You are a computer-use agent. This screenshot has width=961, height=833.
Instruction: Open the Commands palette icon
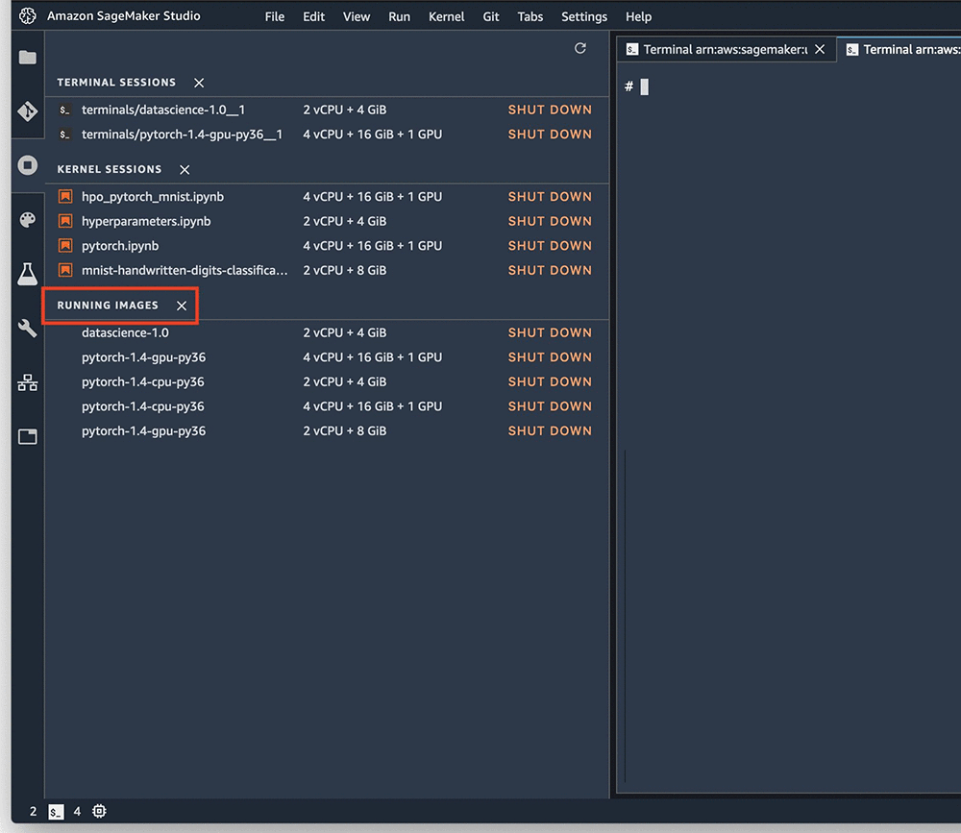(28, 220)
